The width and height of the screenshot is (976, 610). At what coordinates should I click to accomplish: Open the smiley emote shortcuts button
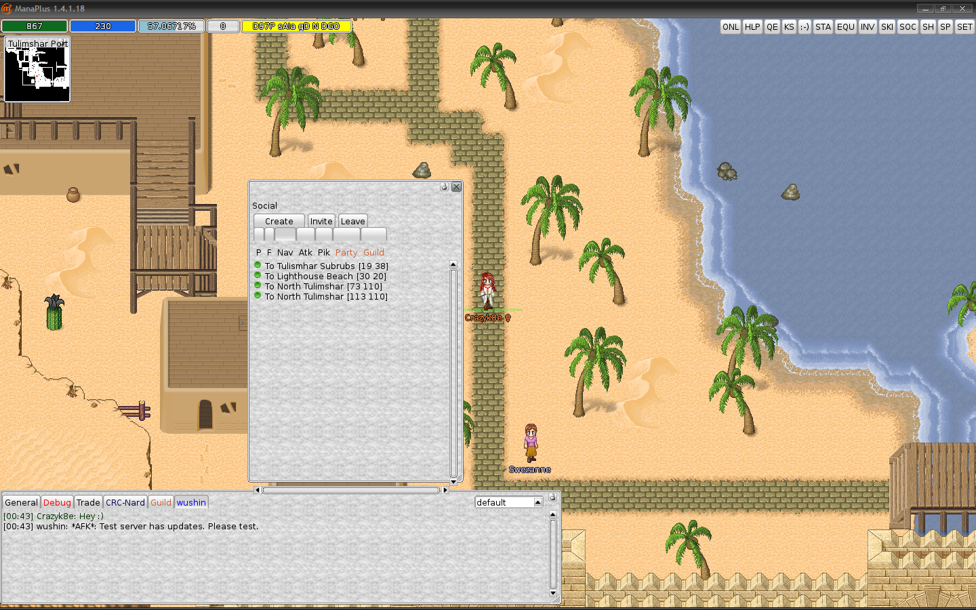coord(805,26)
